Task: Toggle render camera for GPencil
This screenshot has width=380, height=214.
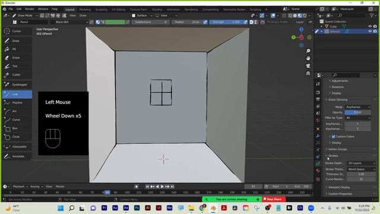Action: coord(375,32)
